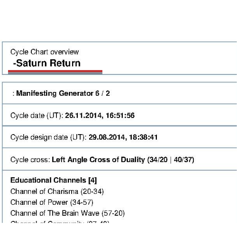This screenshot has height=237, width=237.
Task: Click the gate numbers 40/37 in cross
Action: [x=183, y=160]
